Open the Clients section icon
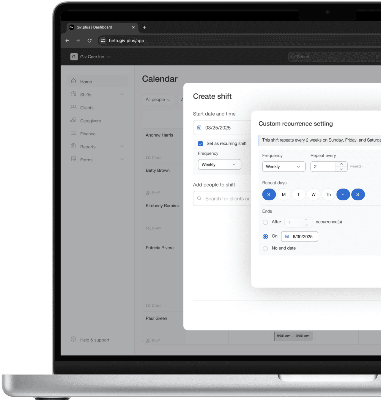381x404 pixels. (73, 107)
